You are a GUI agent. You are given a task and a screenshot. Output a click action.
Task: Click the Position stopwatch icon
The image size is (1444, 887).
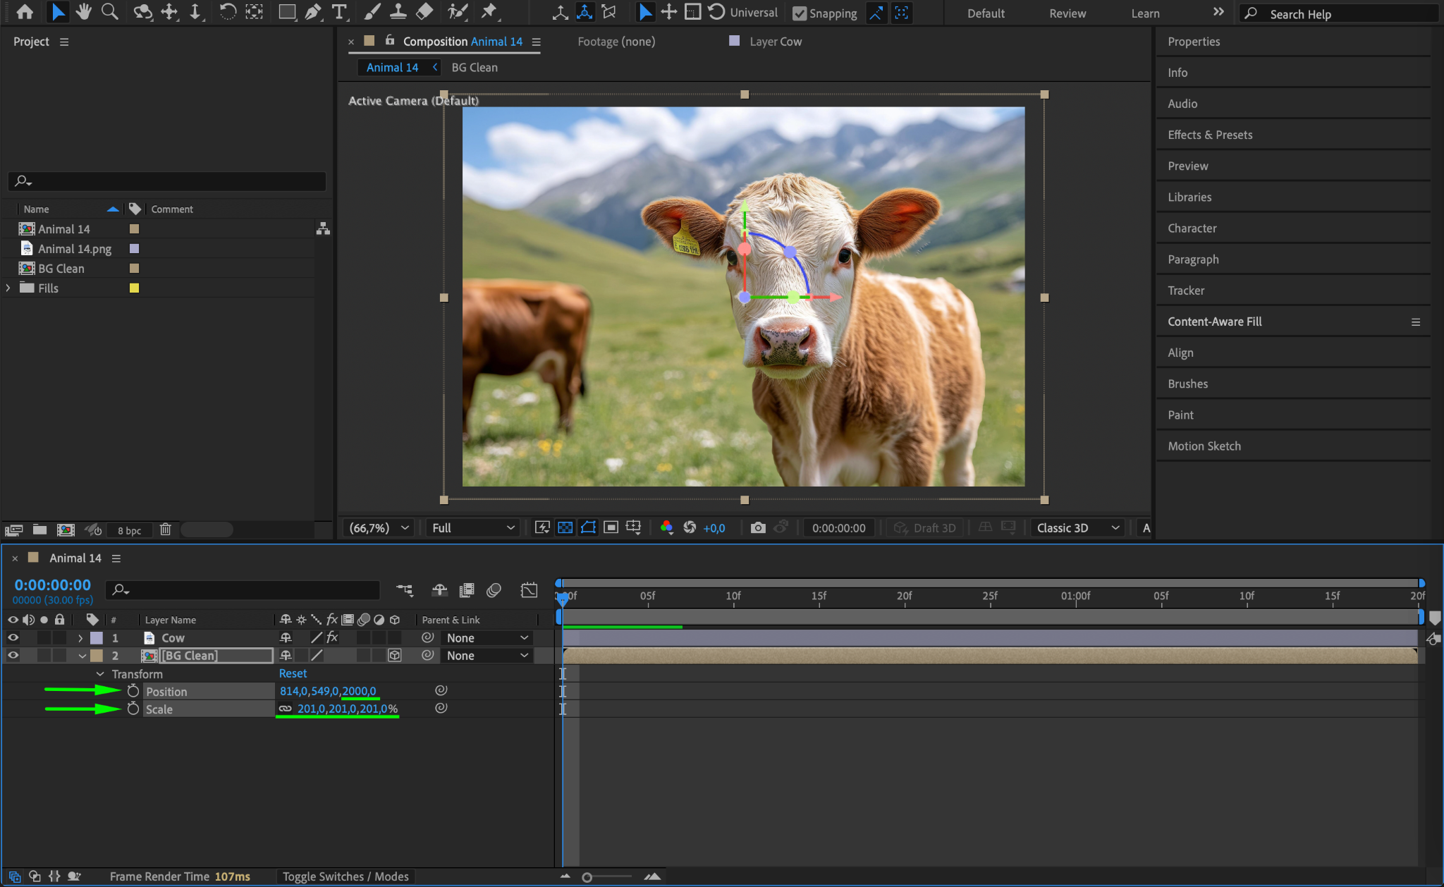pyautogui.click(x=133, y=691)
